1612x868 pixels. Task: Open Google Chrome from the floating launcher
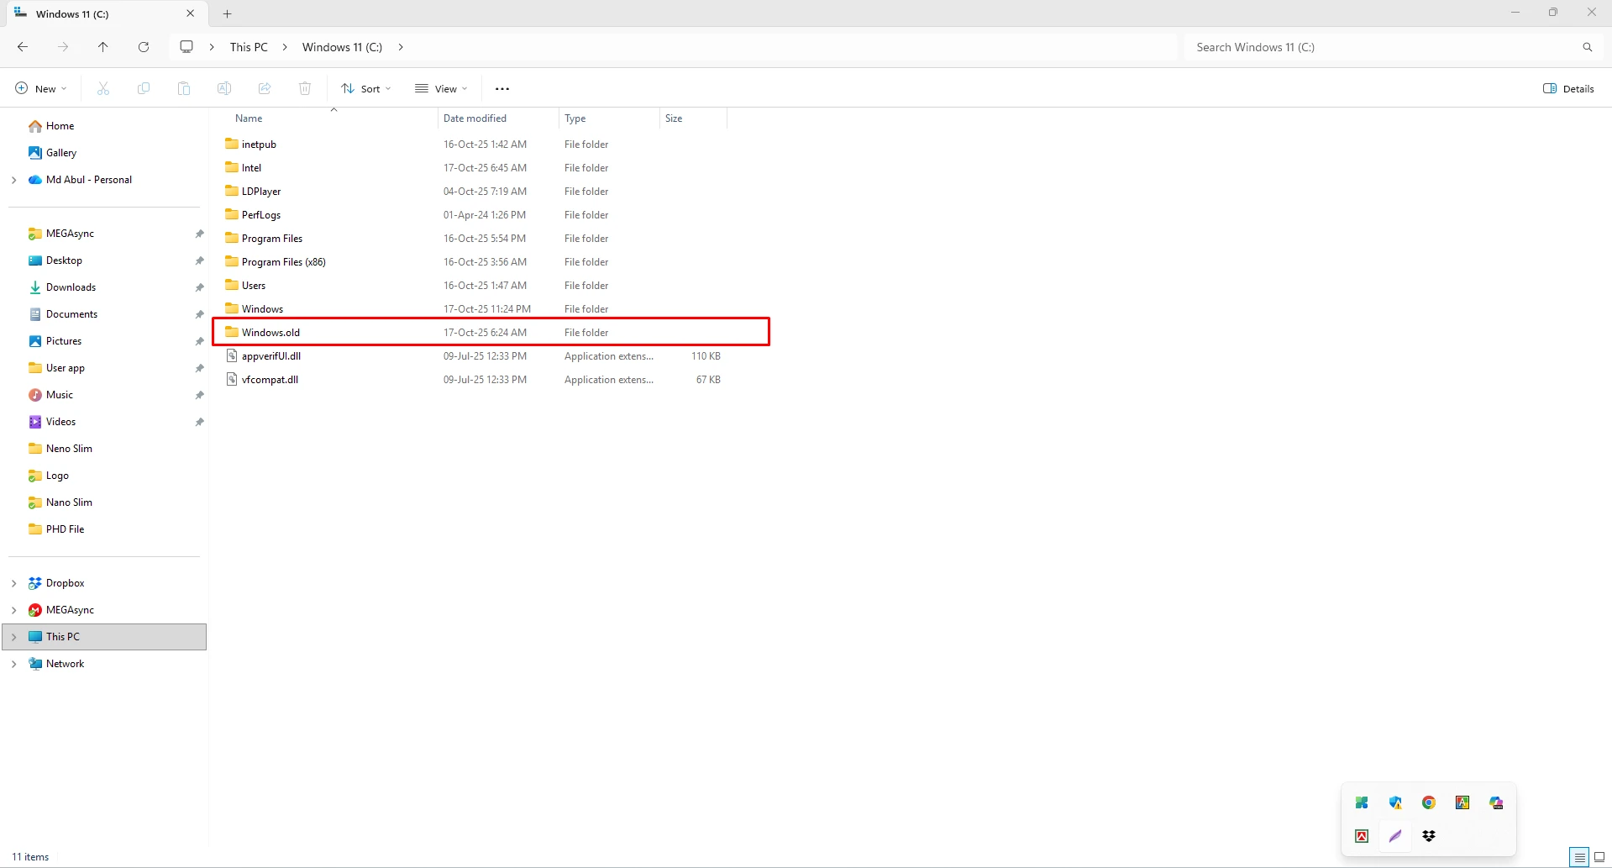tap(1428, 802)
